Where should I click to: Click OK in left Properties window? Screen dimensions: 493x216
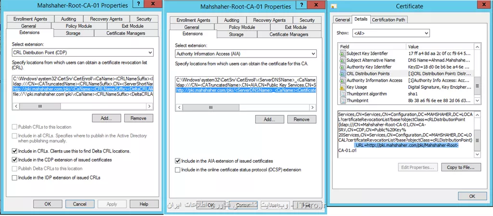coord(48,204)
